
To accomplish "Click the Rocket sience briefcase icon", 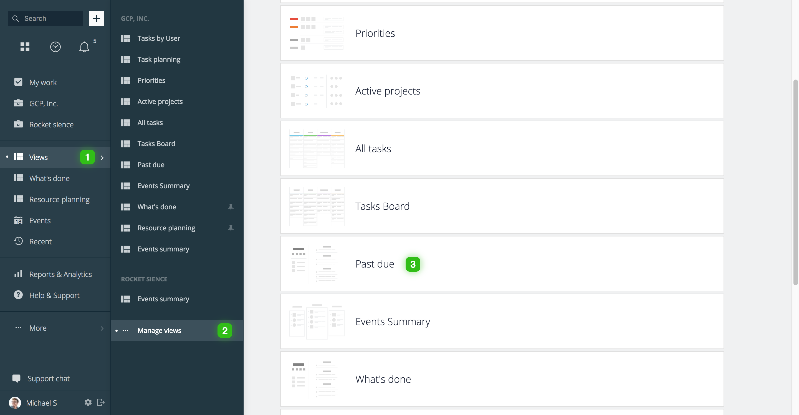I will [18, 124].
